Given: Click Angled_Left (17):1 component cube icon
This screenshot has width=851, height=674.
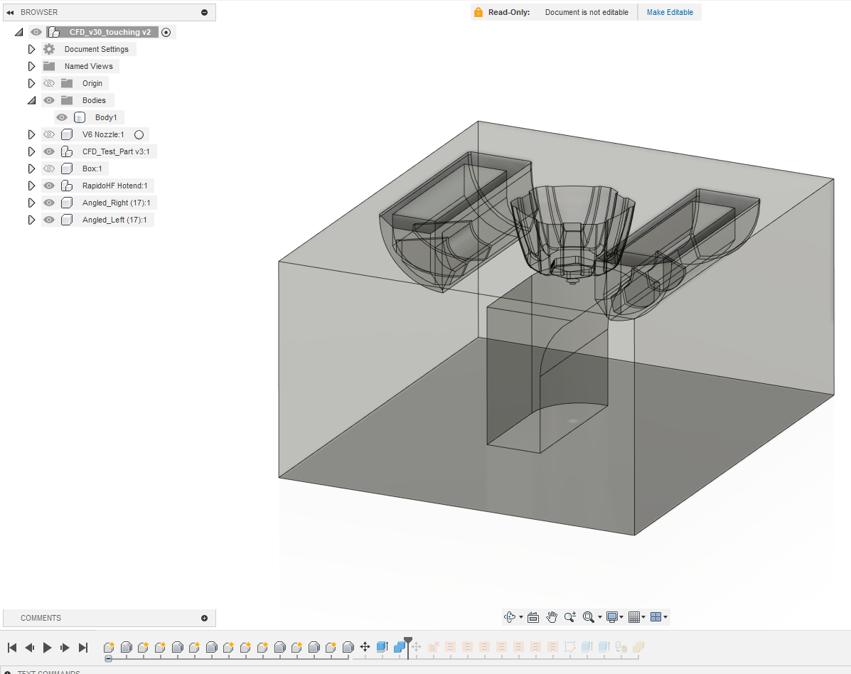Looking at the screenshot, I should click(67, 220).
